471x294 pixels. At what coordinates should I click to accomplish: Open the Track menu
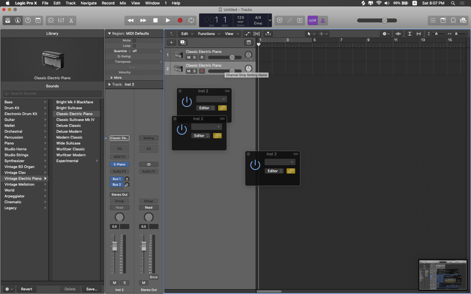click(71, 3)
